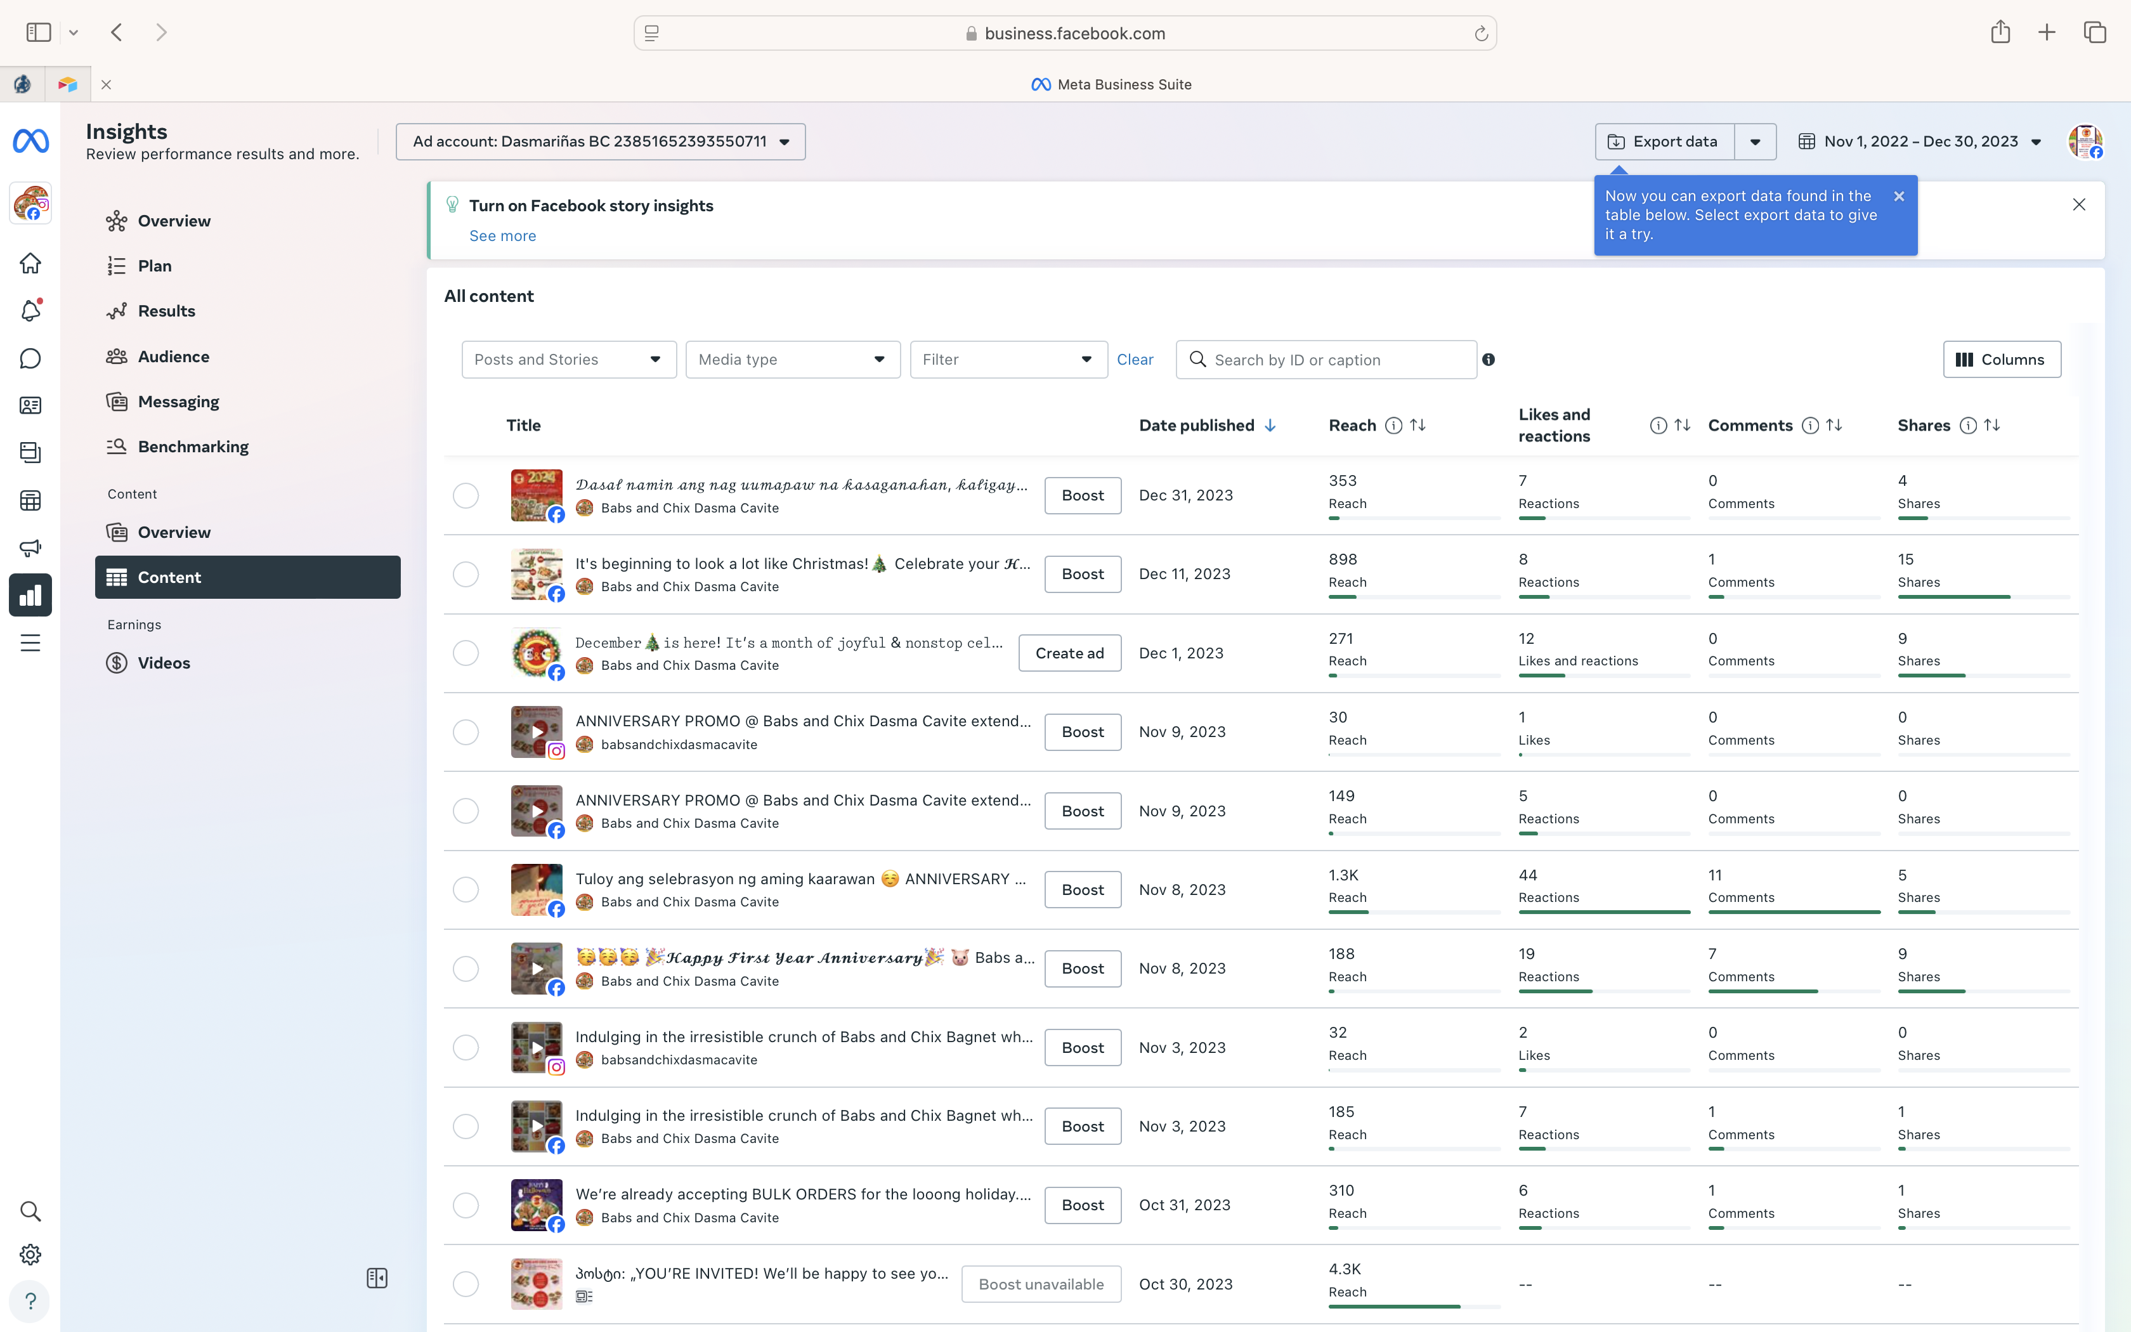Click the search magnifier in left rail

click(x=30, y=1211)
